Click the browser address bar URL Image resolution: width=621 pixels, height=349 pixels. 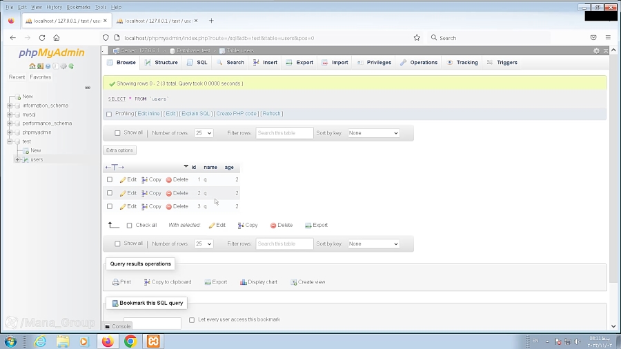219,38
